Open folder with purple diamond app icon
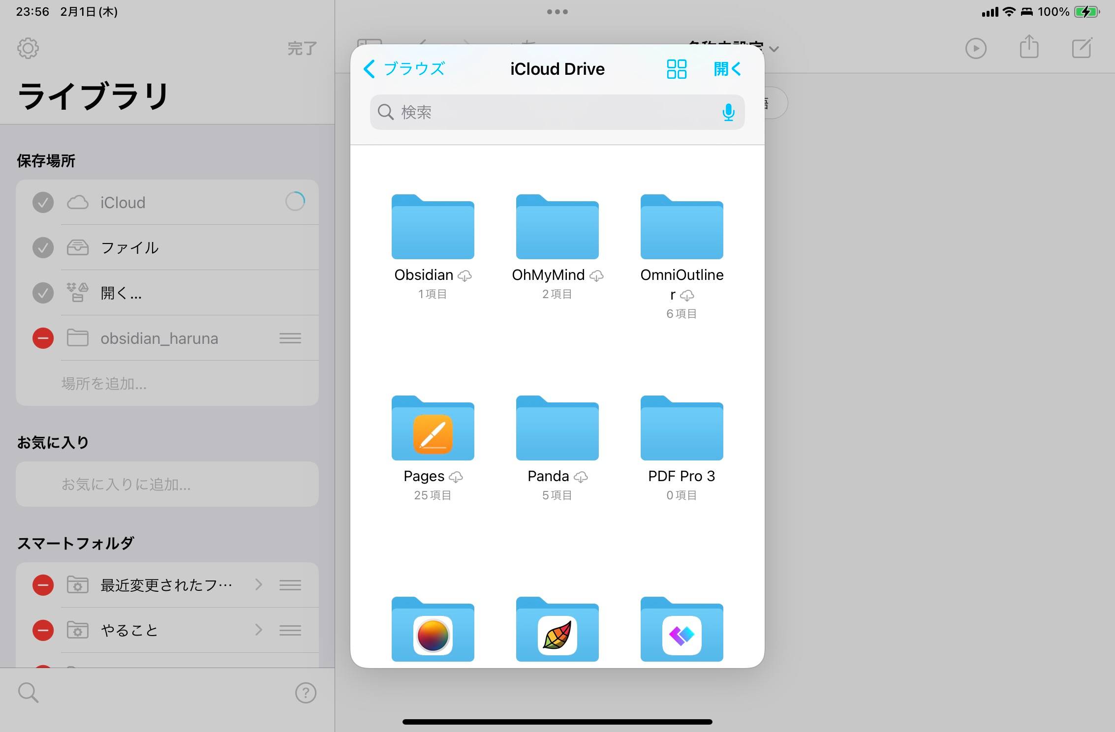The height and width of the screenshot is (732, 1115). pos(682,630)
